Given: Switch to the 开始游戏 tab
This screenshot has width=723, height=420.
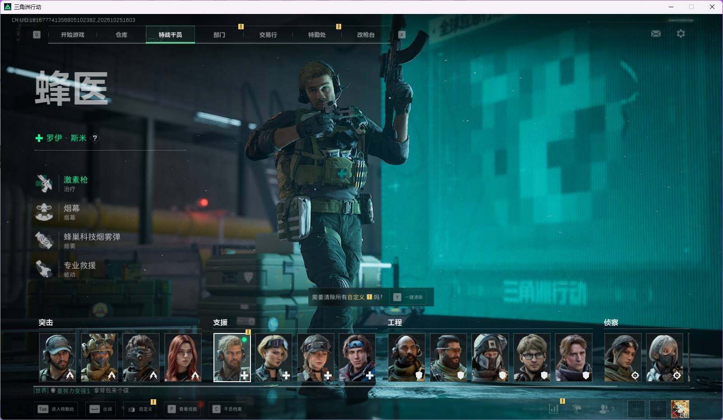Looking at the screenshot, I should coord(73,35).
